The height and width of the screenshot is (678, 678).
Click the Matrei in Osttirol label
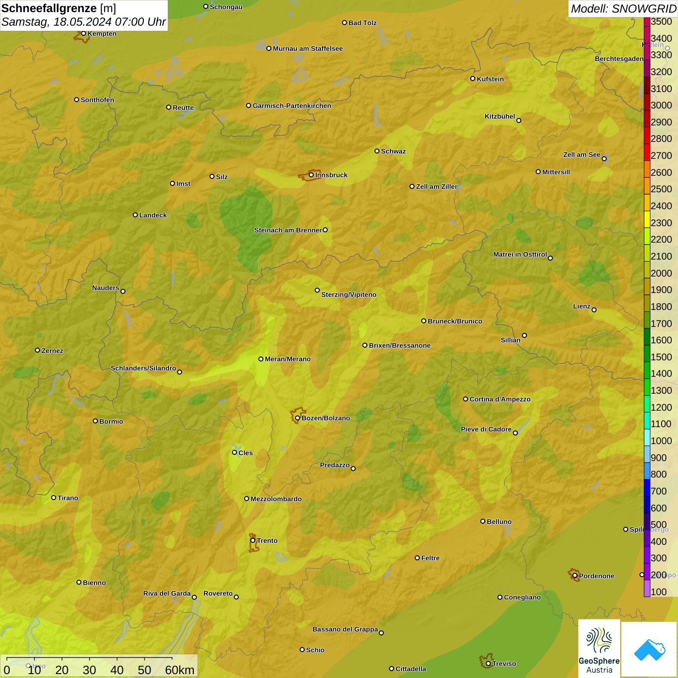pos(520,254)
